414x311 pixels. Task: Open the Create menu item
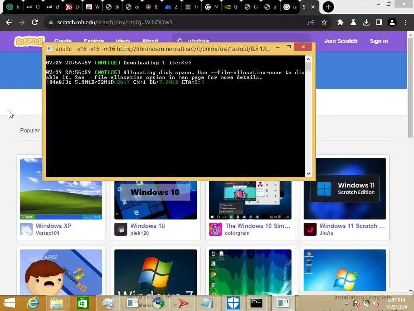(63, 41)
